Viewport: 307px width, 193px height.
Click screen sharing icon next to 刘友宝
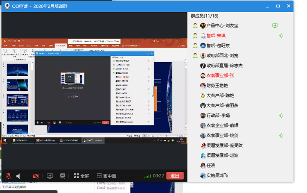(275, 25)
